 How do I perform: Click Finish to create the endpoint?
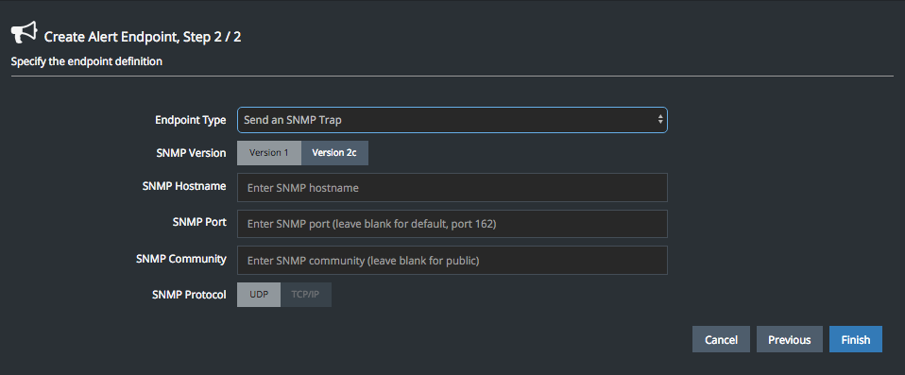pos(855,339)
